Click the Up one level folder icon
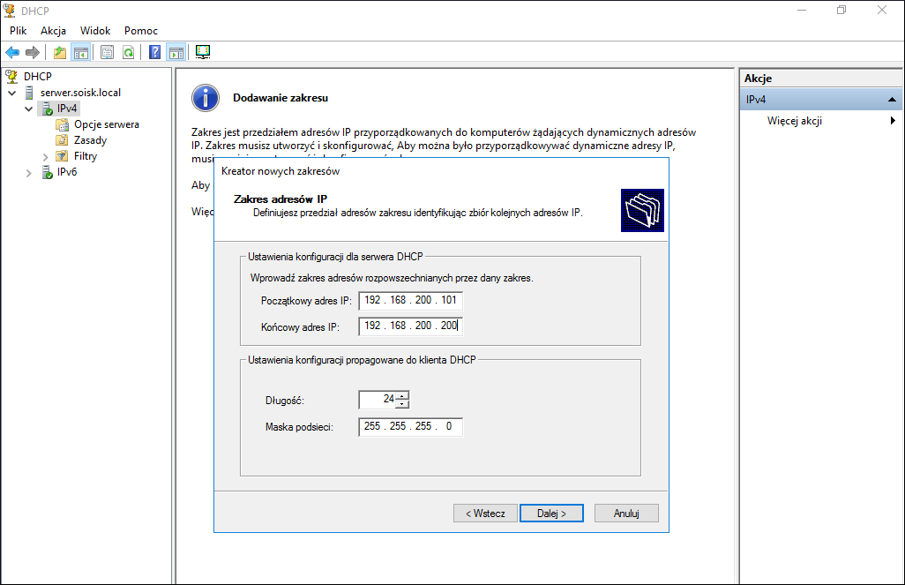This screenshot has width=905, height=585. 60,53
